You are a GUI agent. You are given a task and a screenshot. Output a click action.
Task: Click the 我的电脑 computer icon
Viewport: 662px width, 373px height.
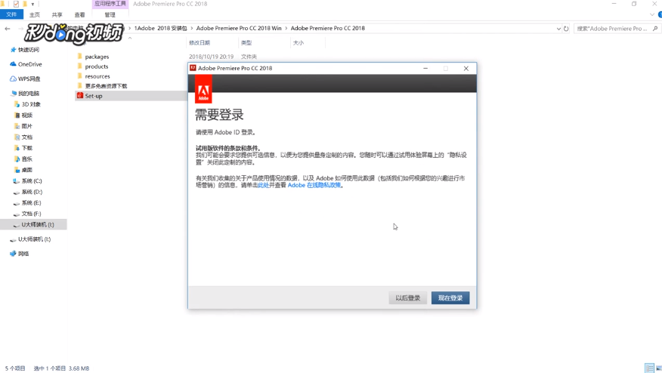click(x=14, y=94)
